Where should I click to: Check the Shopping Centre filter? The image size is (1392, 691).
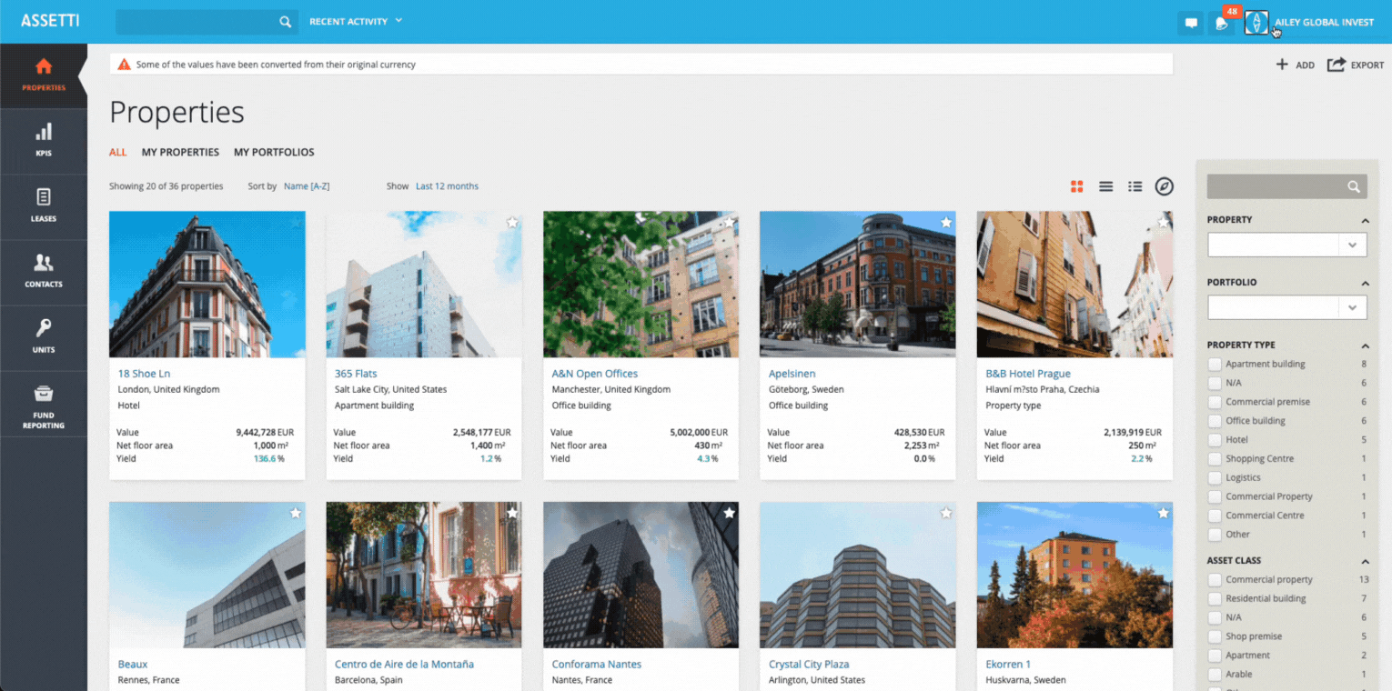point(1215,458)
